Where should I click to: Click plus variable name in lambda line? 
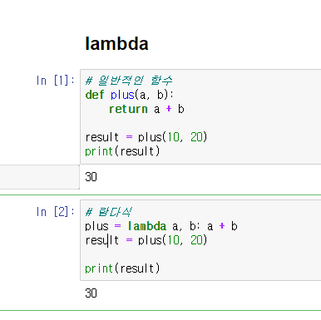point(96,227)
